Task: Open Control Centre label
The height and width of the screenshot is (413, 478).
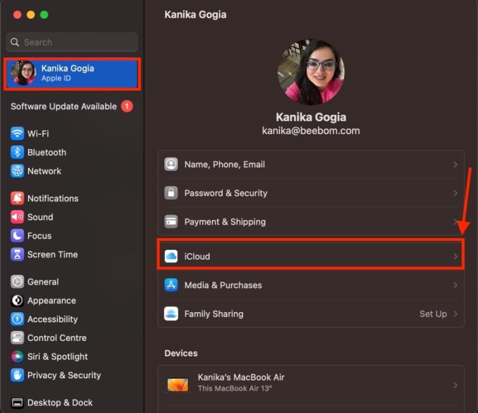Action: [57, 338]
